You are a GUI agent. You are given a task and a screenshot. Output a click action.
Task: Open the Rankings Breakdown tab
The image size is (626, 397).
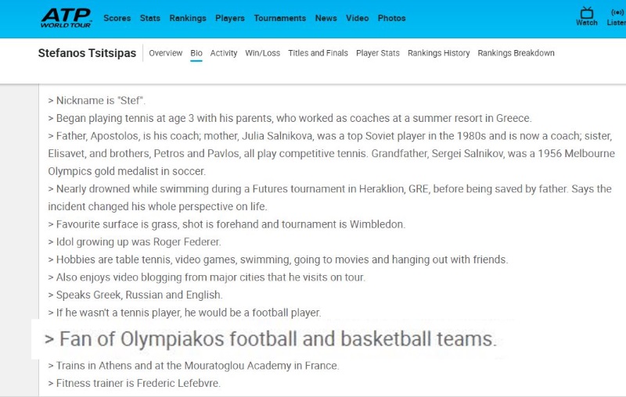click(516, 53)
